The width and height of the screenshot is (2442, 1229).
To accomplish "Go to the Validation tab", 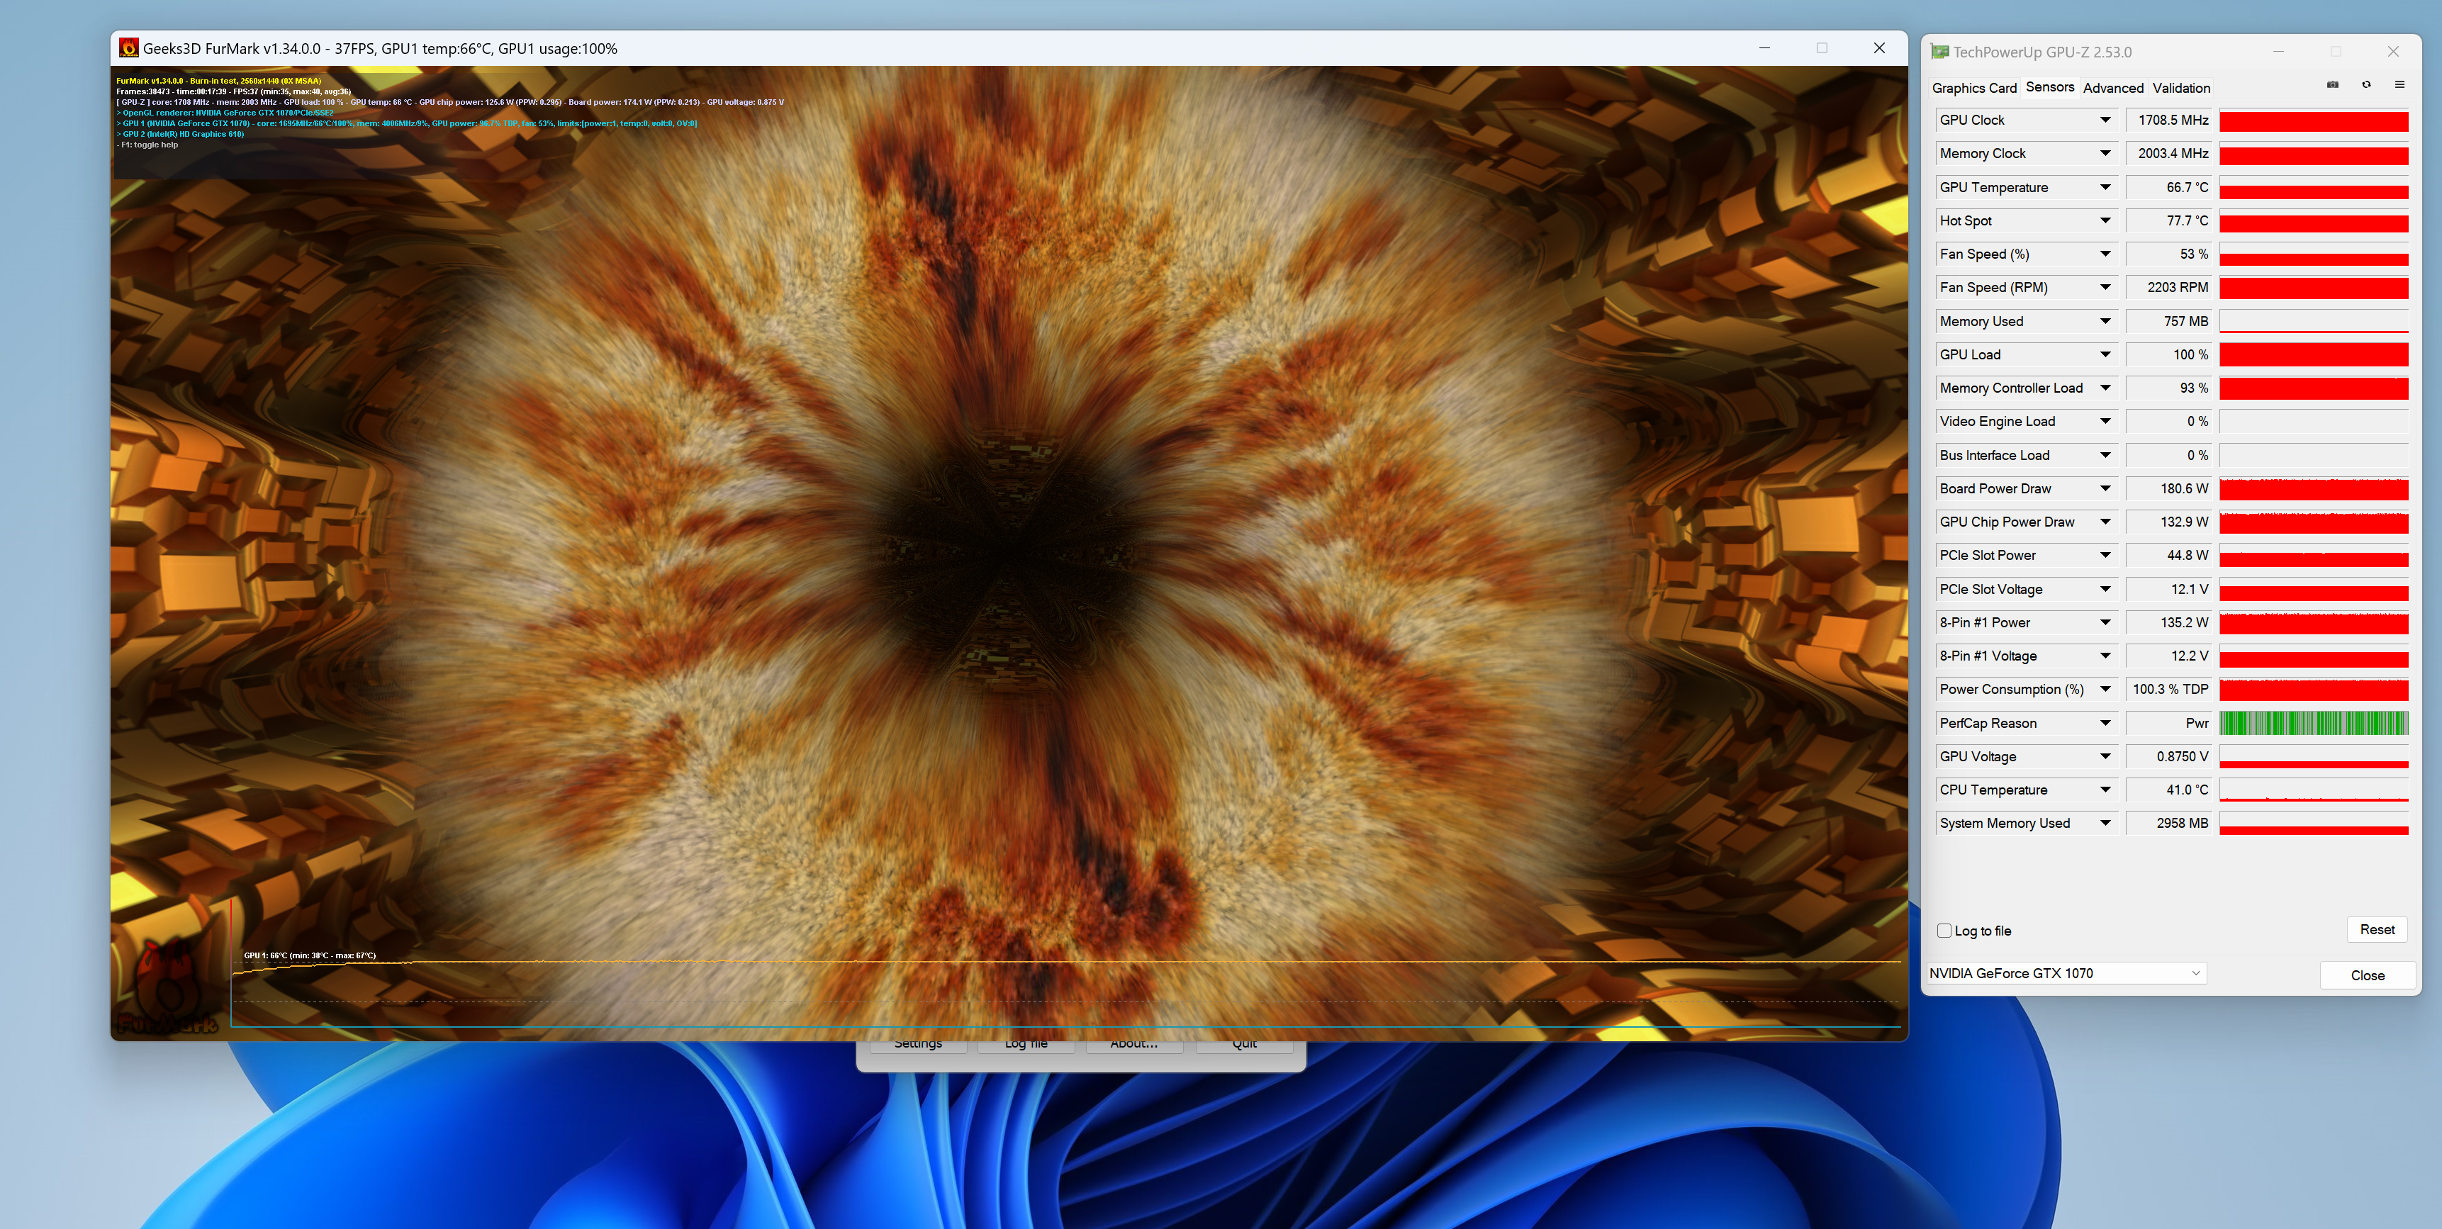I will click(x=2181, y=88).
